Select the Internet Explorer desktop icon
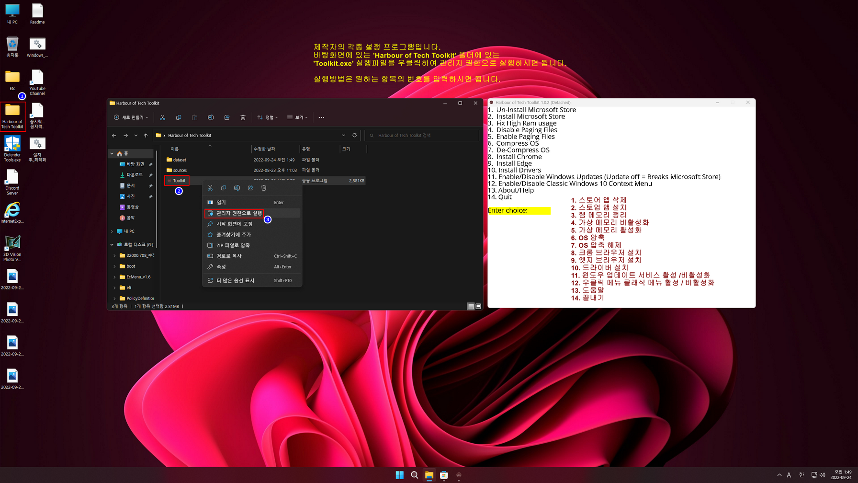858x483 pixels. 12,213
